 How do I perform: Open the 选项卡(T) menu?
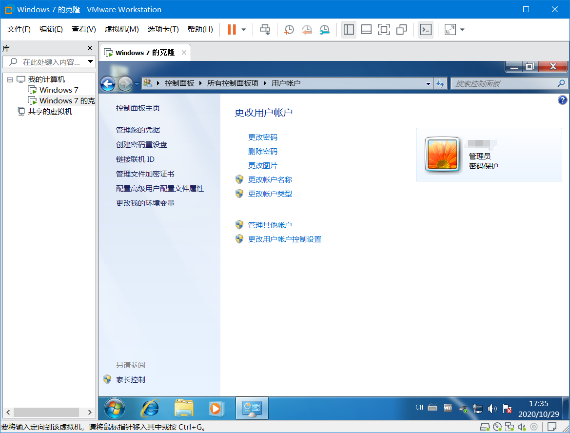163,29
